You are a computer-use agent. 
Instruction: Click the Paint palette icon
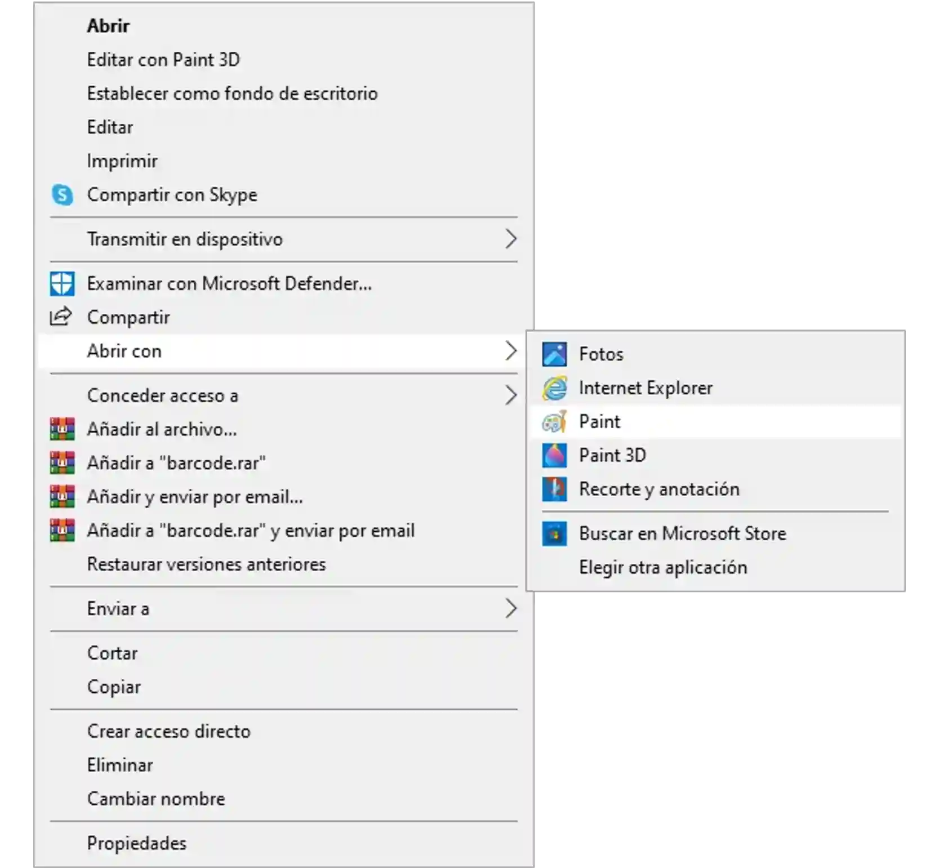pyautogui.click(x=554, y=422)
